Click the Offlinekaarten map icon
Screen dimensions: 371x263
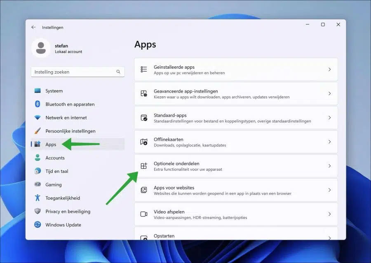click(x=144, y=142)
